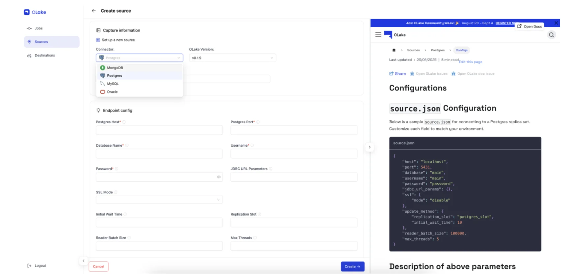Click the Postgres Host info icon
This screenshot has height=274, width=567.
tap(124, 122)
